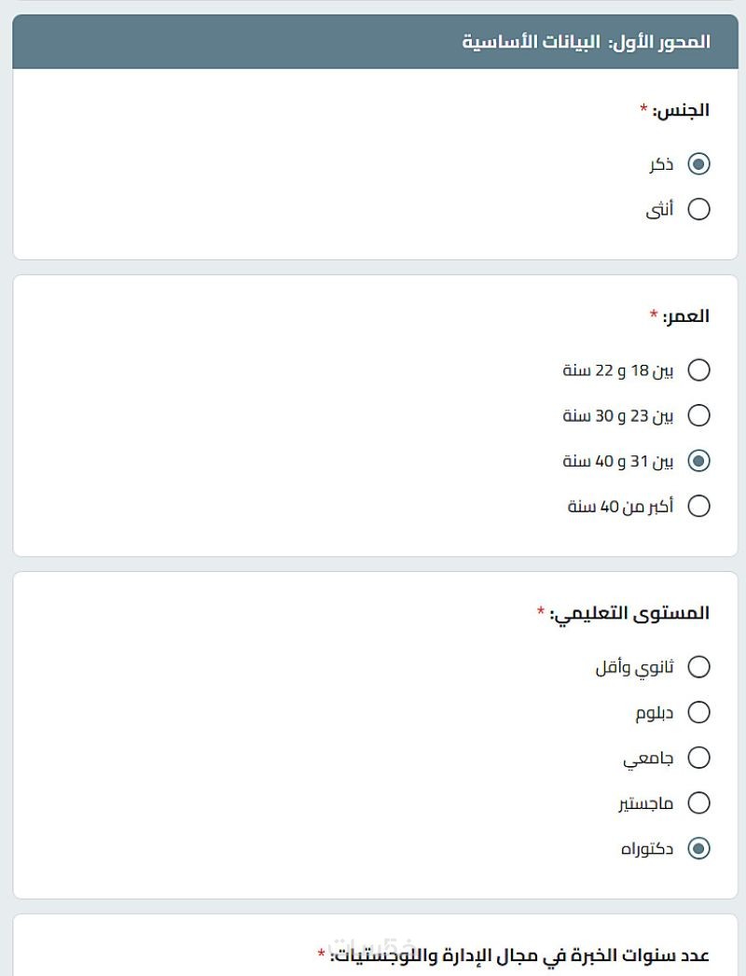Select the دكتوراه education radio button

[698, 848]
